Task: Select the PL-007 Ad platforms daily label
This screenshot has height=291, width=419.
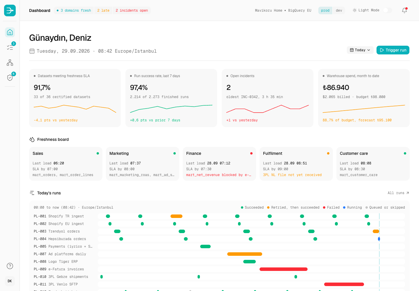Action: pyautogui.click(x=60, y=254)
